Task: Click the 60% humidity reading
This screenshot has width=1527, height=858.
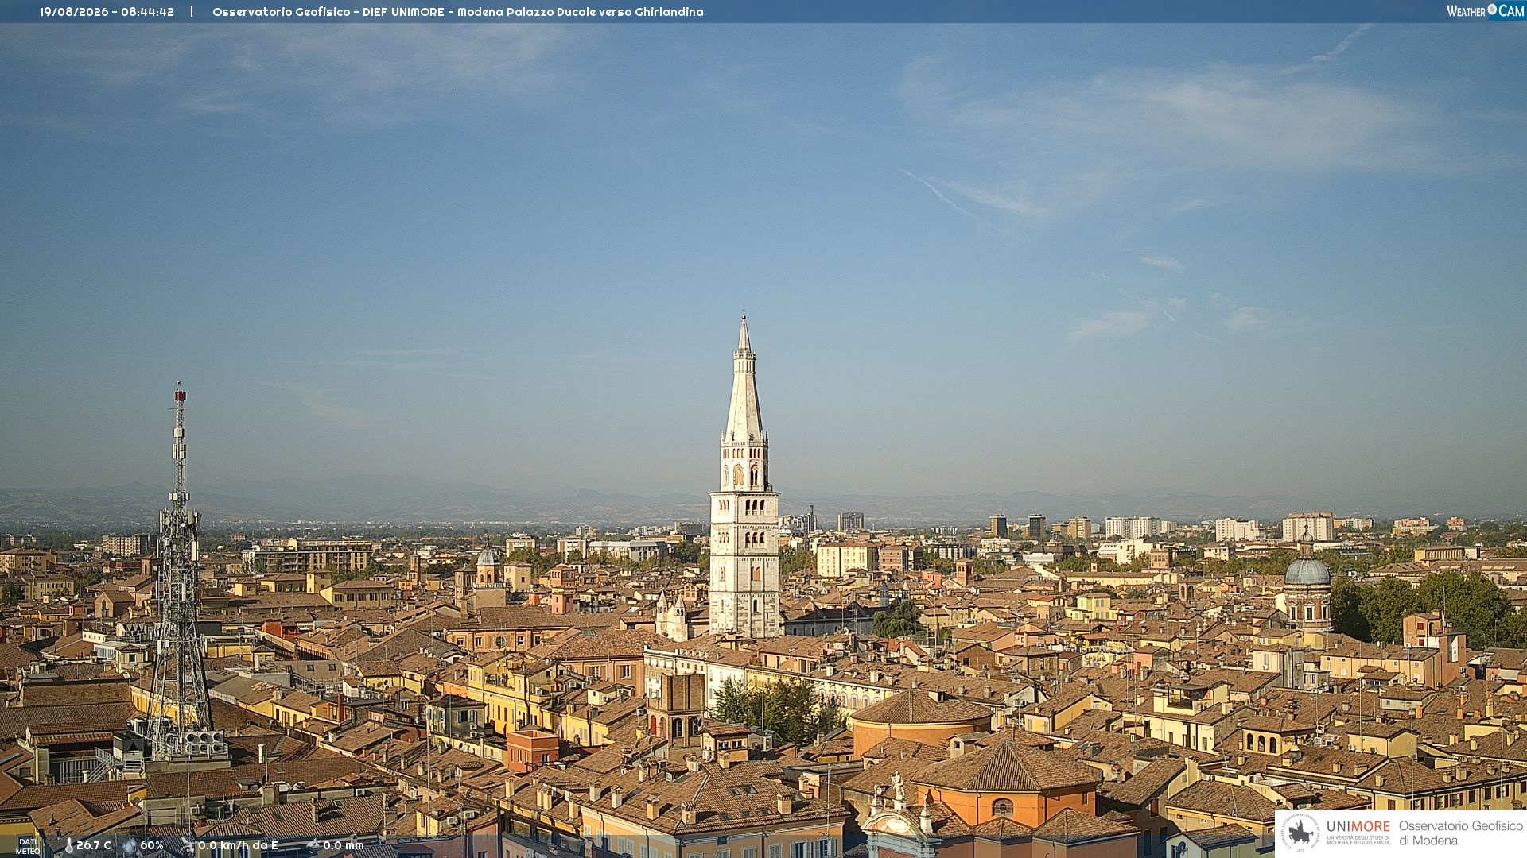Action: click(x=152, y=845)
